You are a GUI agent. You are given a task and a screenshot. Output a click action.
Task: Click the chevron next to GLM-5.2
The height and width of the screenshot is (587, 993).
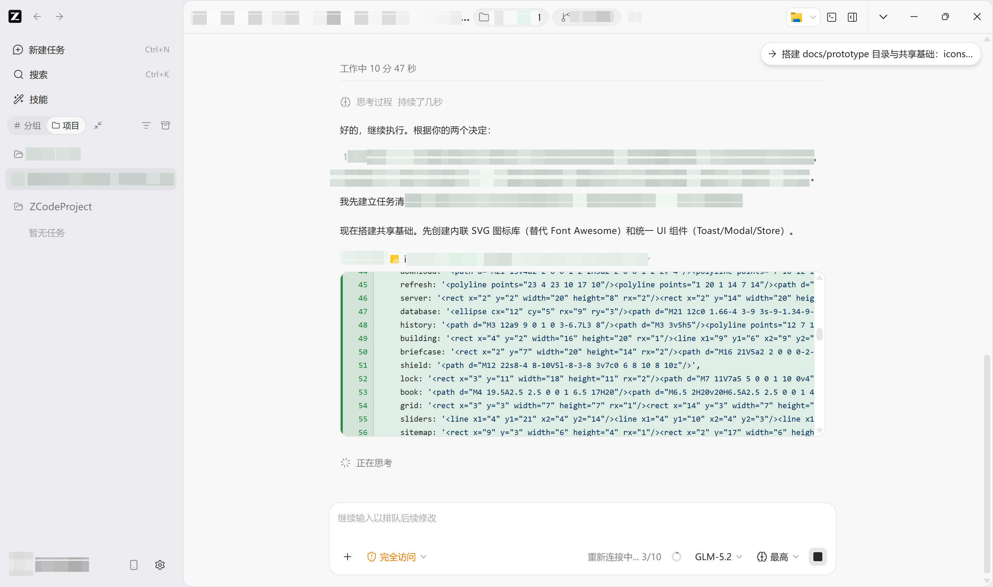pos(739,557)
